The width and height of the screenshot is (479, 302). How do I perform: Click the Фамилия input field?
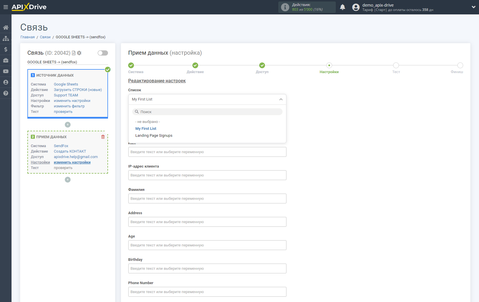pyautogui.click(x=207, y=199)
